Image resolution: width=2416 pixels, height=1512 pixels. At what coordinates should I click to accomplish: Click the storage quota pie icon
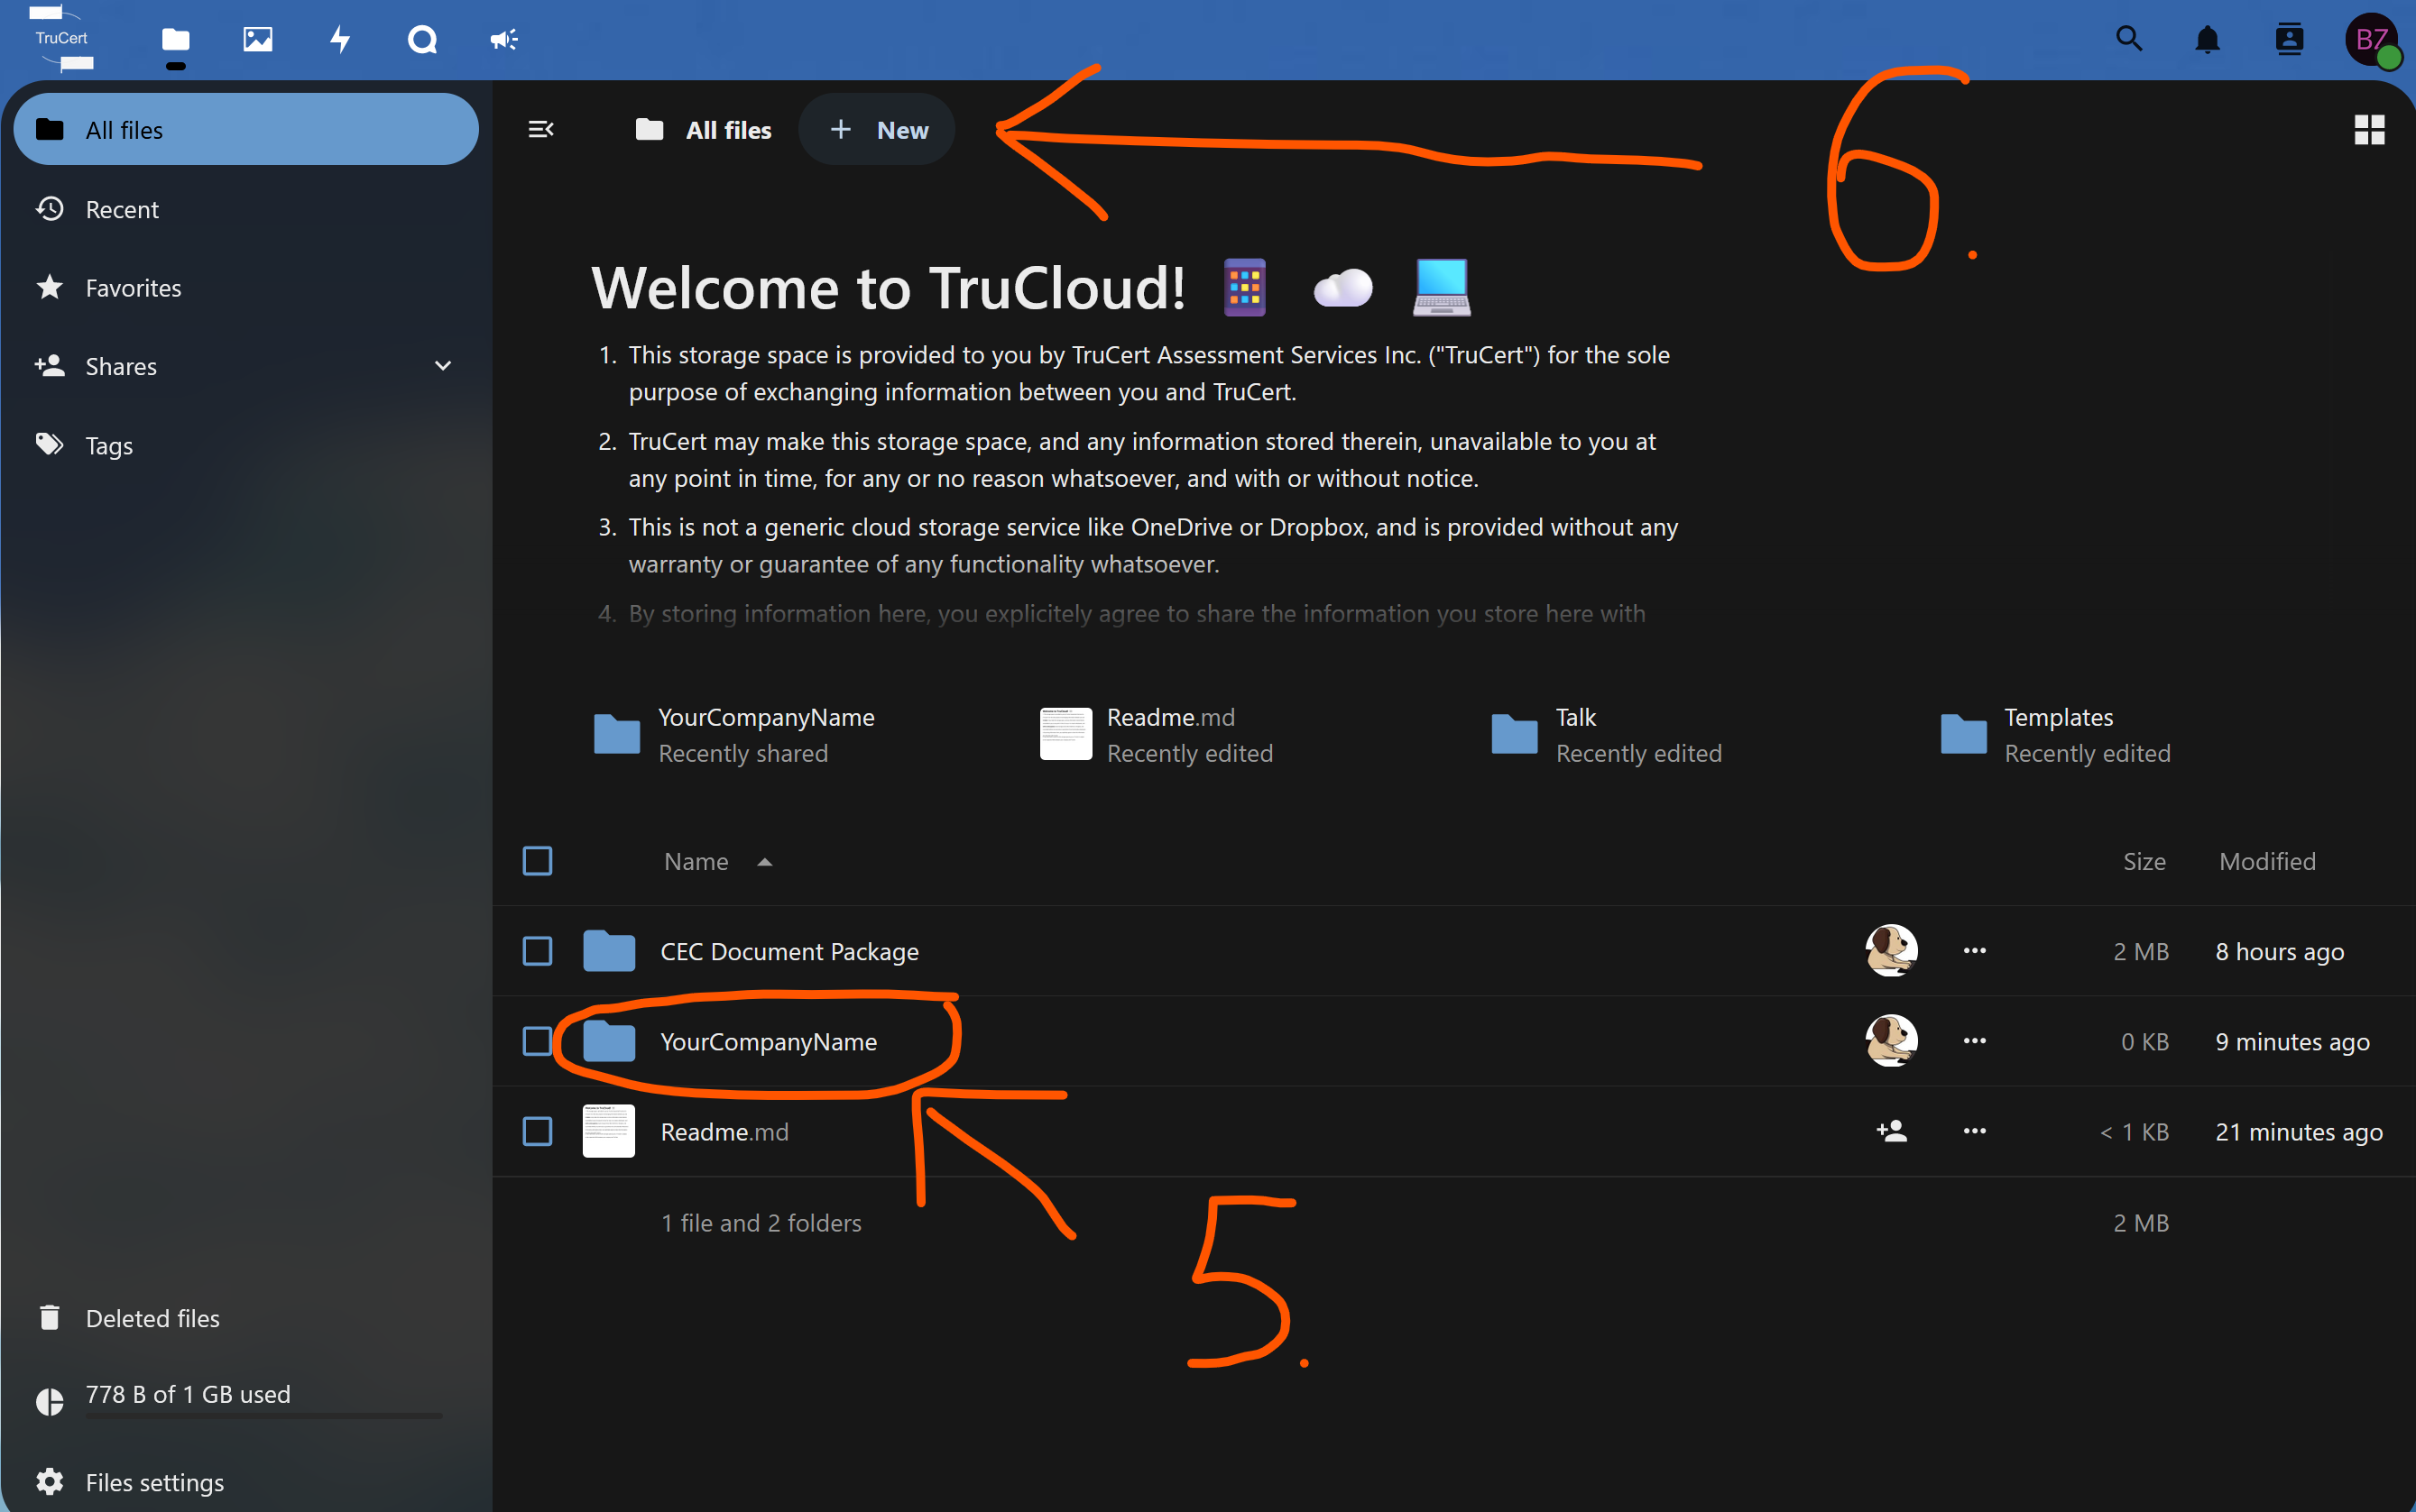49,1401
